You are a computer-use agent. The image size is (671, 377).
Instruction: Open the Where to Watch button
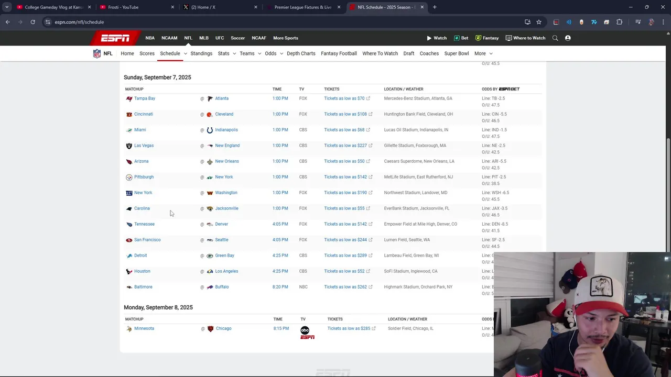click(525, 38)
